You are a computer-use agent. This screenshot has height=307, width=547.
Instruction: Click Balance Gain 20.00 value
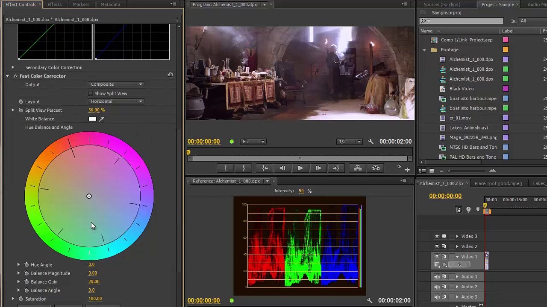click(x=94, y=282)
